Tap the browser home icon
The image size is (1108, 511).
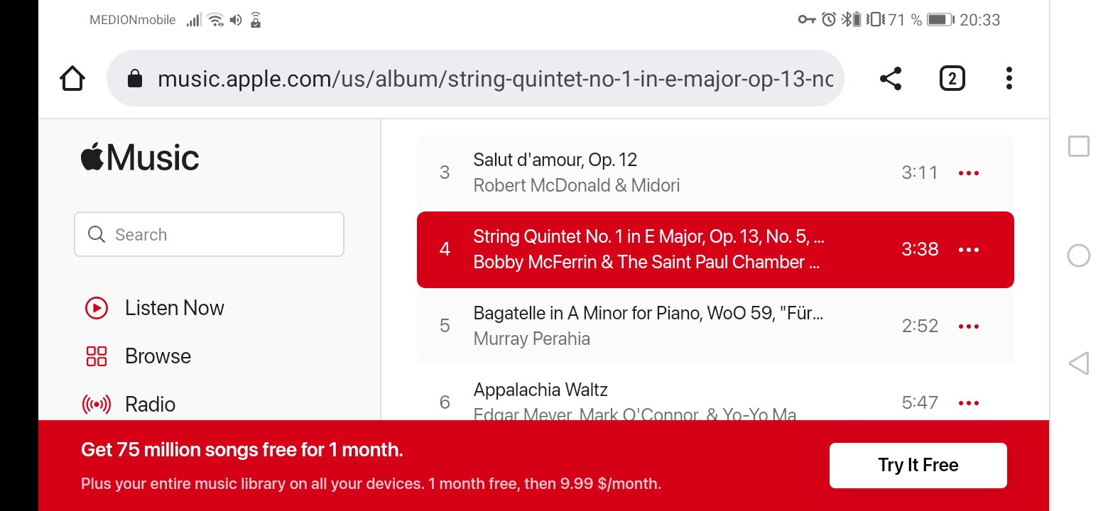tap(72, 78)
